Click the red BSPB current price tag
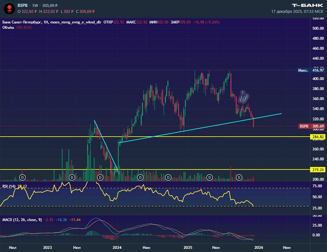This screenshot has width=327, height=252. (308, 126)
